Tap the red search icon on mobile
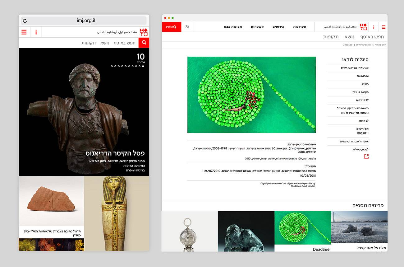This screenshot has width=404, height=267. (x=144, y=43)
